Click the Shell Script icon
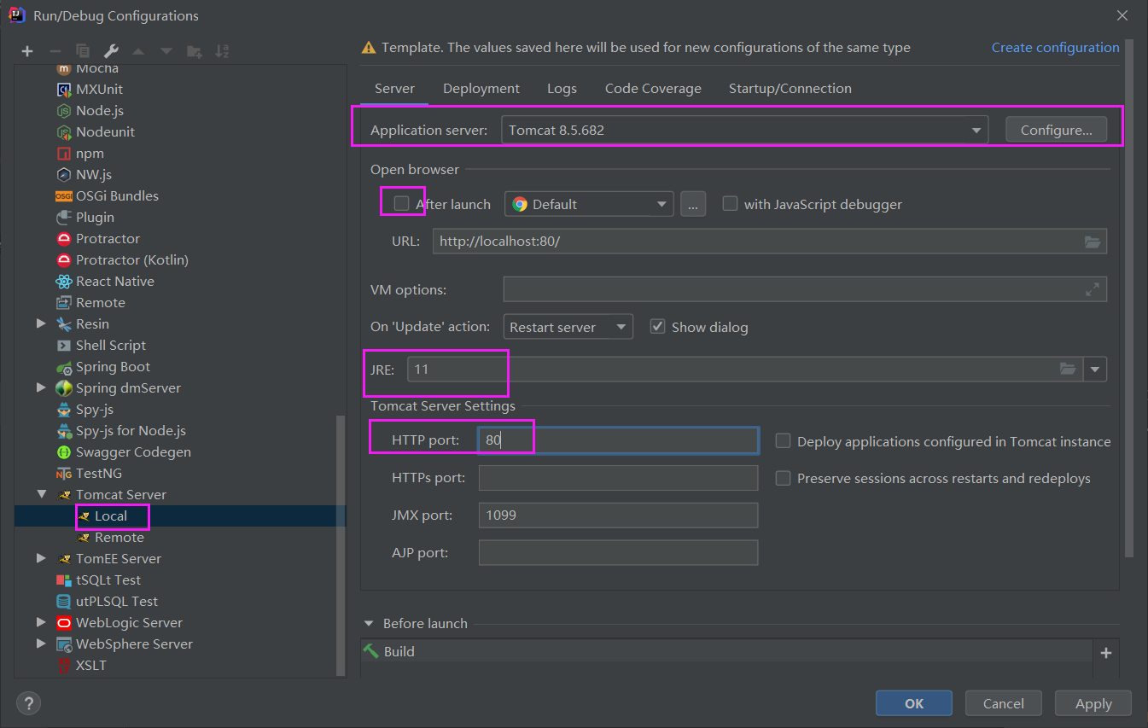The image size is (1148, 728). coord(63,346)
